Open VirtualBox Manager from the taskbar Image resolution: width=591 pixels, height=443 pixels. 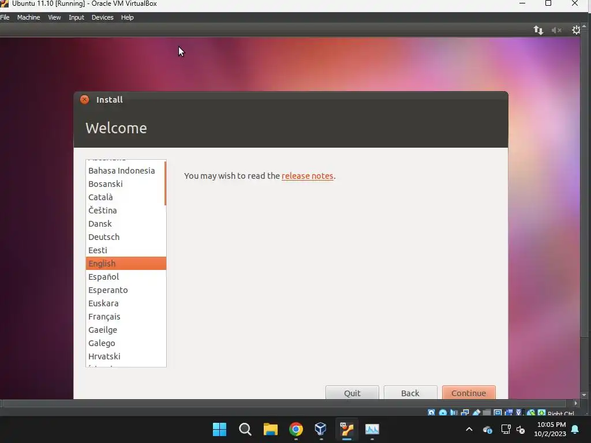[321, 429]
